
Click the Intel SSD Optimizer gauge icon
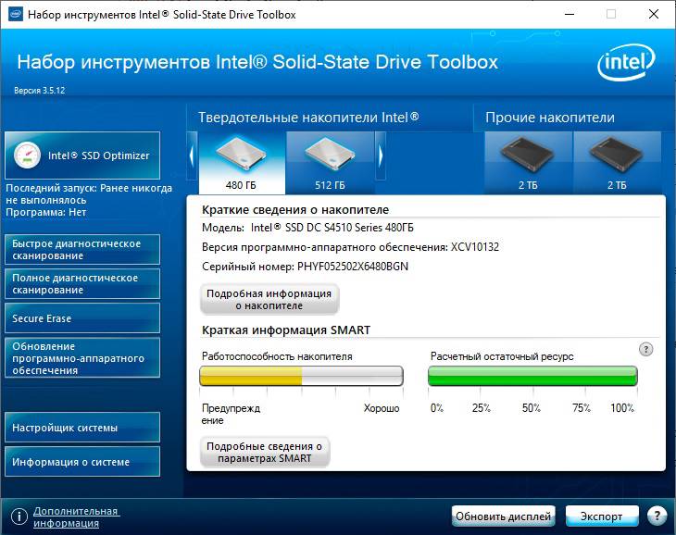click(28, 156)
